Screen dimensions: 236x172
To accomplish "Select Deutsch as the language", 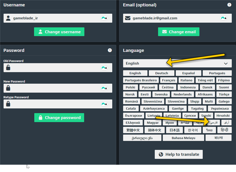I will [x=161, y=73].
